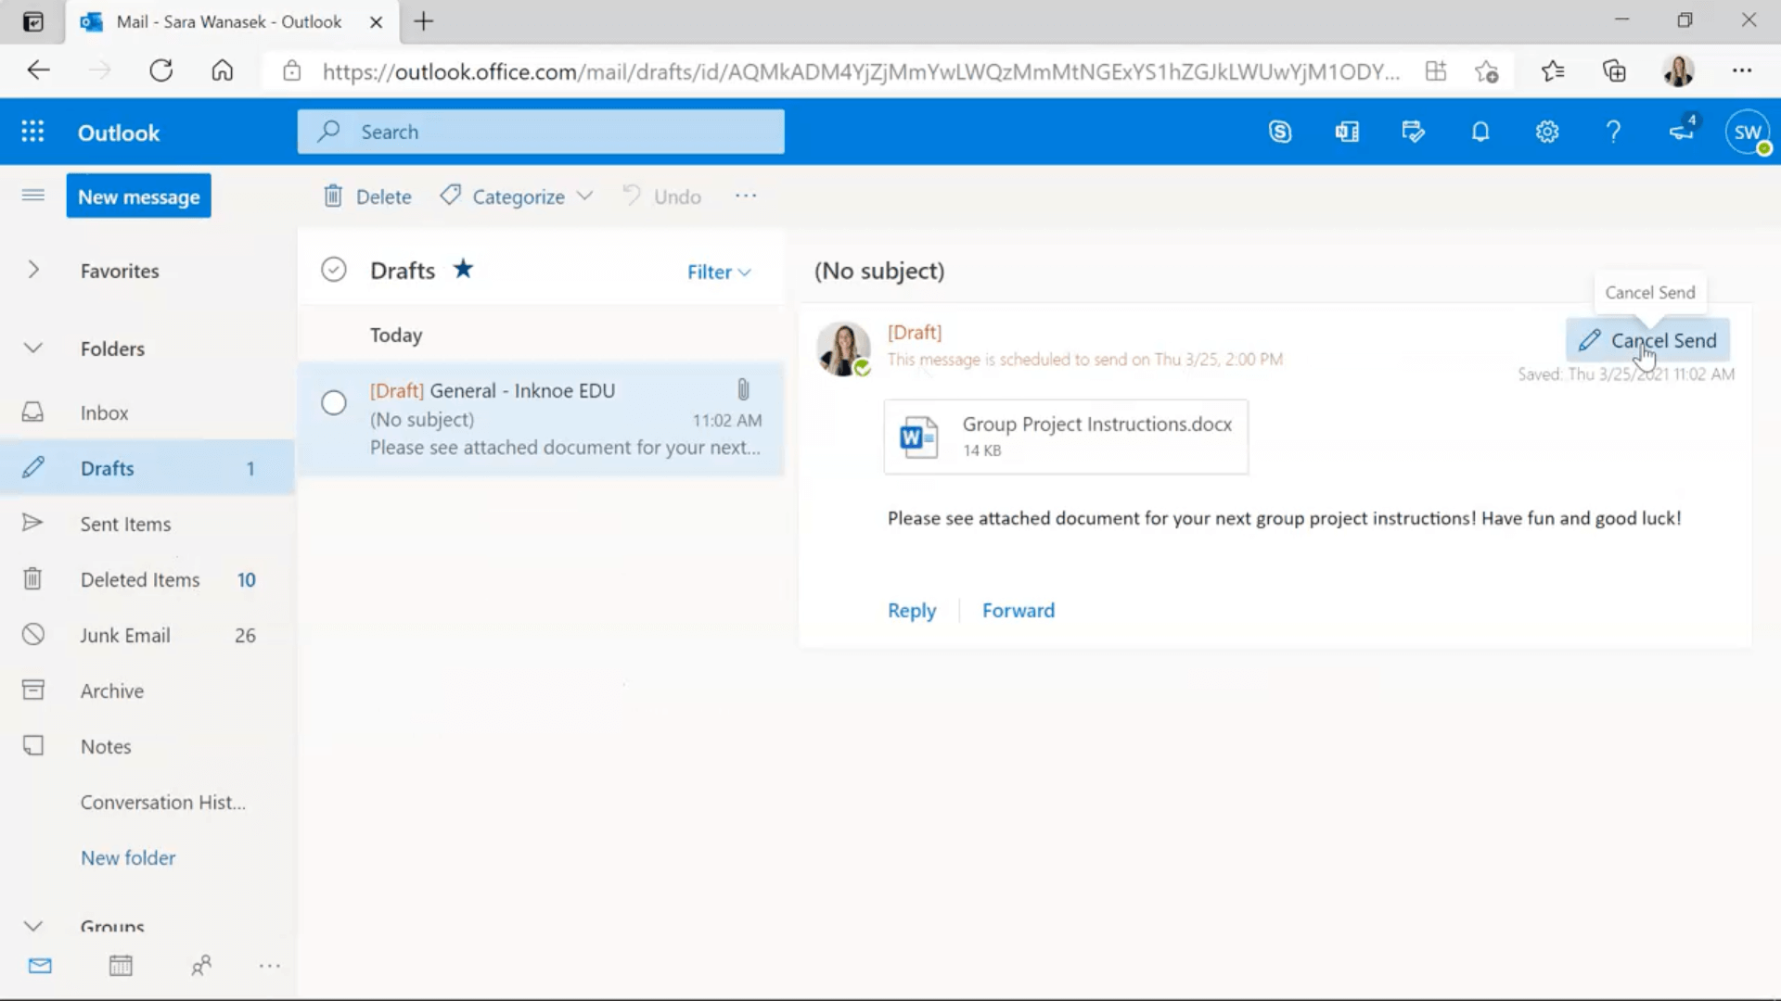1781x1001 pixels.
Task: Open the Skype for Business icon
Action: point(1281,132)
